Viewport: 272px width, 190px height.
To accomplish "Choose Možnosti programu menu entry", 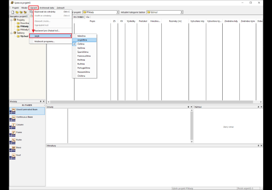I will point(50,41).
